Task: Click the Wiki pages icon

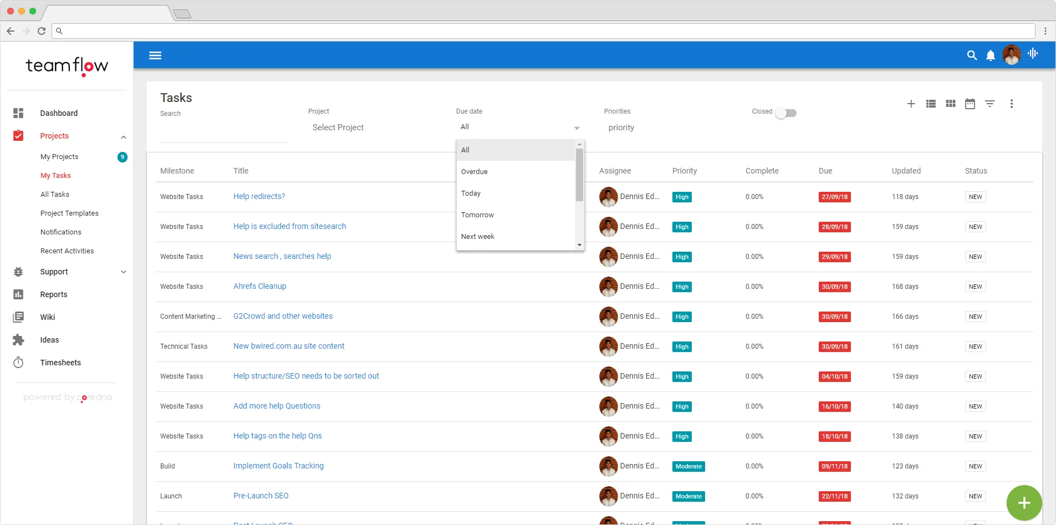Action: (18, 317)
